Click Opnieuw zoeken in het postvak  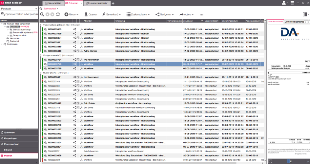coord(19,14)
